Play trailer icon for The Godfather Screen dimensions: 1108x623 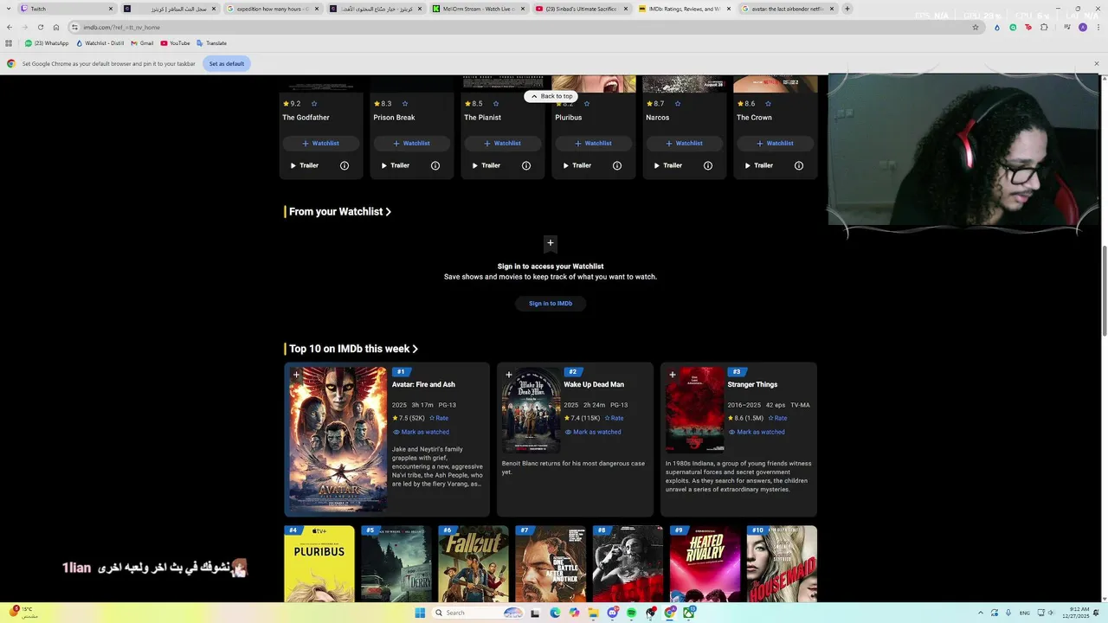click(x=293, y=165)
